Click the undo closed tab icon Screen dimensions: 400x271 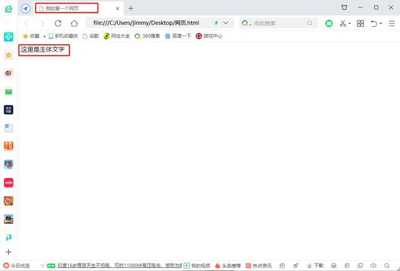(x=374, y=24)
